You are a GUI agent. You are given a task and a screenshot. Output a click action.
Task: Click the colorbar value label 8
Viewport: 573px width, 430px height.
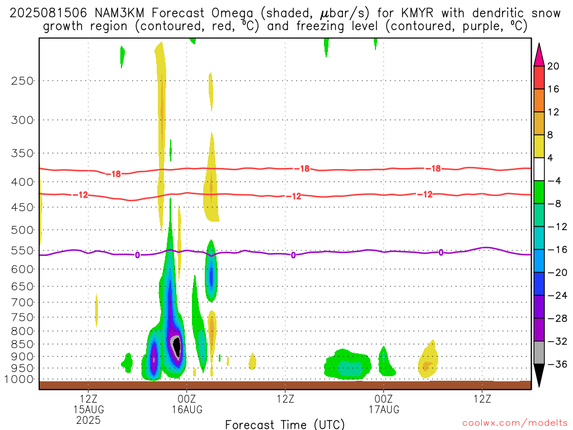point(551,135)
